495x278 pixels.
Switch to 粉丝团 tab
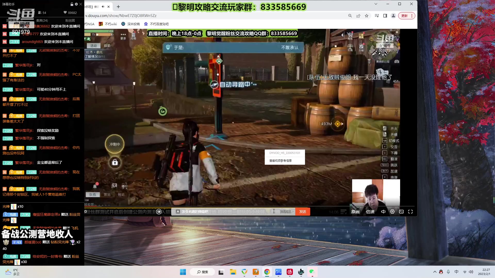coord(70,20)
